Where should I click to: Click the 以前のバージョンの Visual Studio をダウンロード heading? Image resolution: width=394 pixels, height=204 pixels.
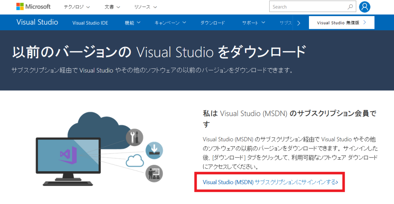point(159,52)
